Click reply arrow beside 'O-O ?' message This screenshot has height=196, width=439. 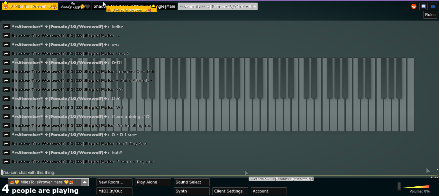(x=6, y=54)
